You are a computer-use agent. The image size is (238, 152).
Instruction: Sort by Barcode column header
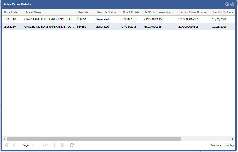(83, 12)
